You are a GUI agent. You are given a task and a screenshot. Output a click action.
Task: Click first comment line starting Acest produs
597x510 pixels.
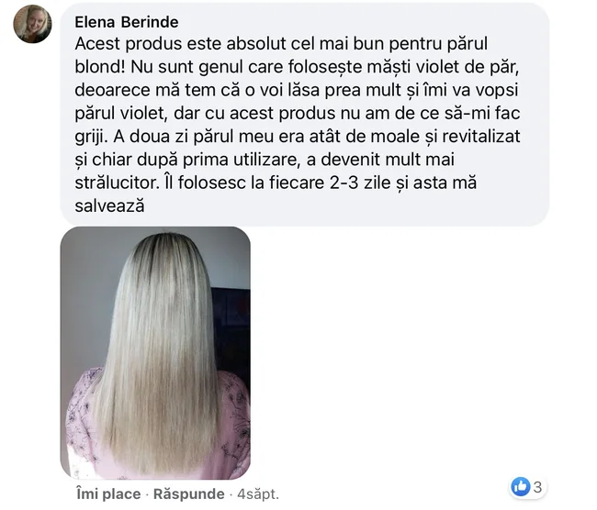[x=281, y=43]
